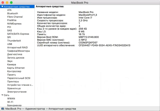The width and height of the screenshot is (160, 111).
Task: Select FireWire in the hardware list
Action: [12, 20]
